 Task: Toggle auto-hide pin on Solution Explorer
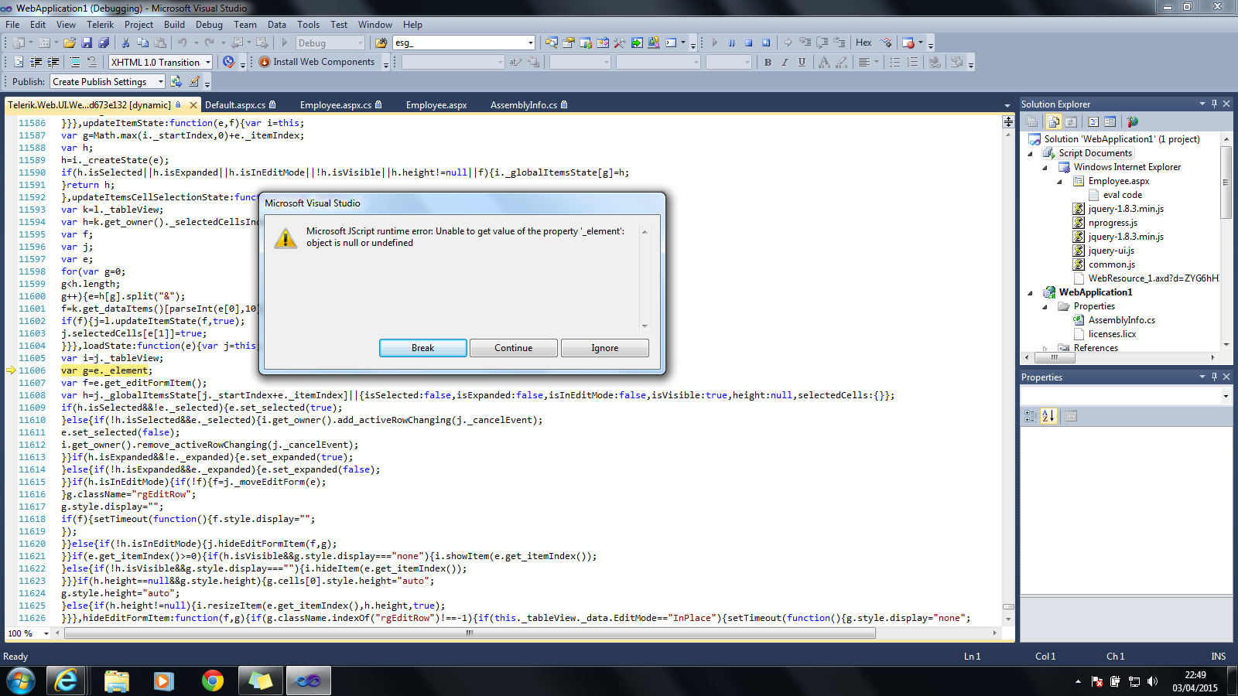pyautogui.click(x=1214, y=104)
